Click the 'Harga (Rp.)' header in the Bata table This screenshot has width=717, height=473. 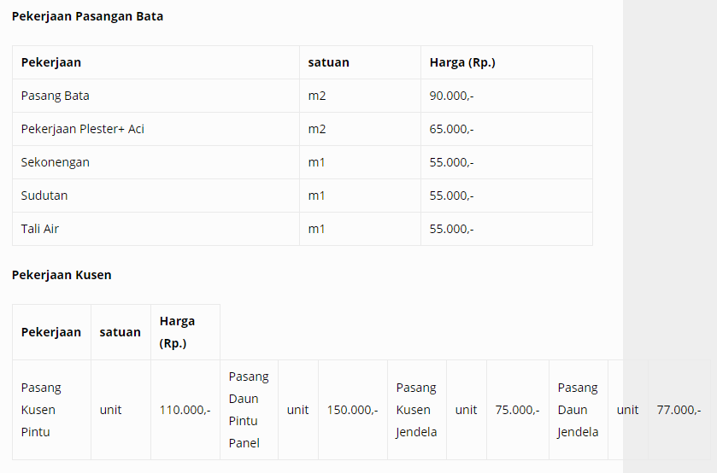[x=462, y=62]
